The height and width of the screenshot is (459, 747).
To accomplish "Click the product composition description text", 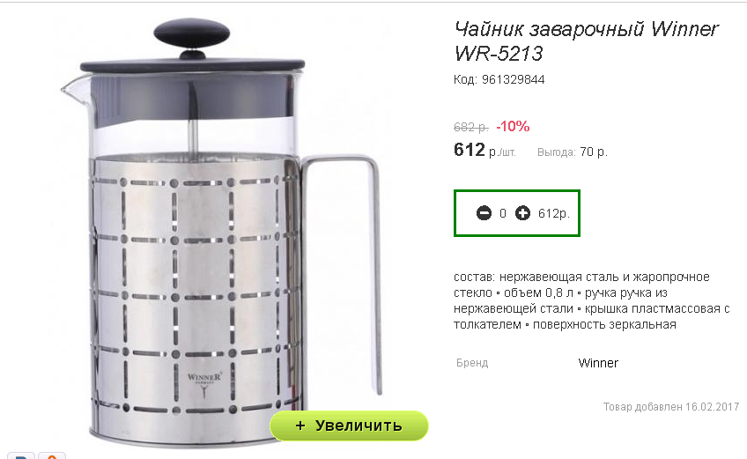I will click(591, 300).
